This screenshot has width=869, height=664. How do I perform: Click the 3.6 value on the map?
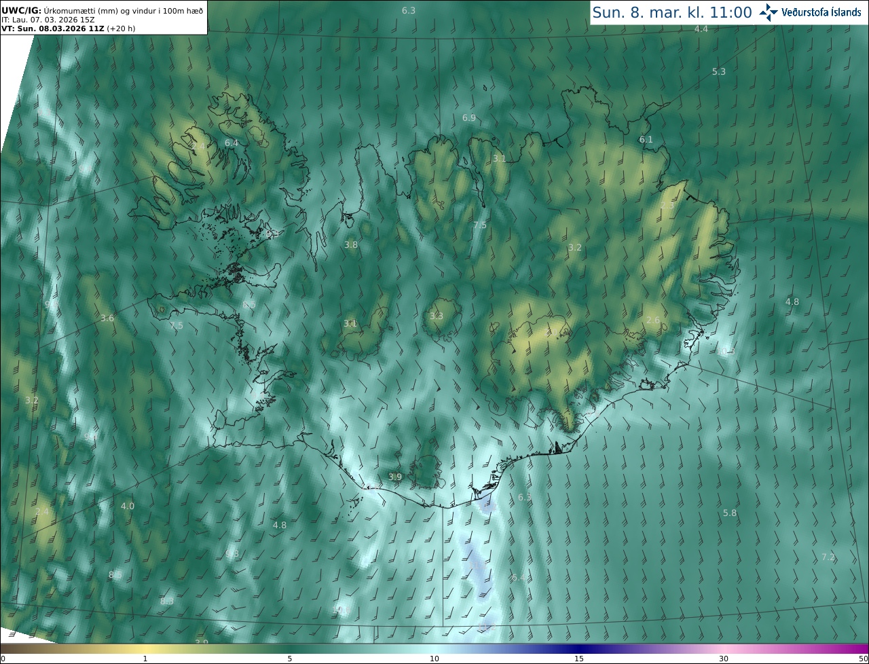107,318
